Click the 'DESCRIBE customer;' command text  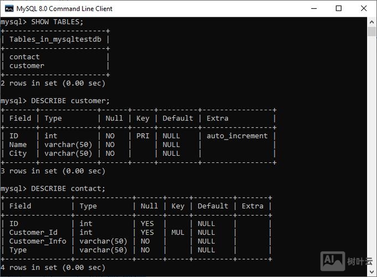(x=70, y=101)
